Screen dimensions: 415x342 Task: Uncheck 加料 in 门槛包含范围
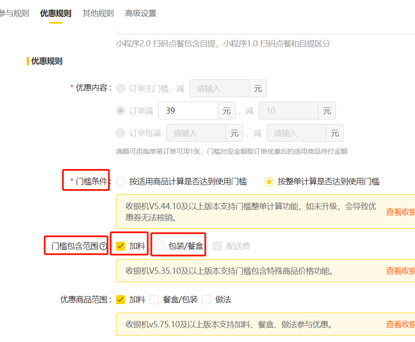[120, 246]
